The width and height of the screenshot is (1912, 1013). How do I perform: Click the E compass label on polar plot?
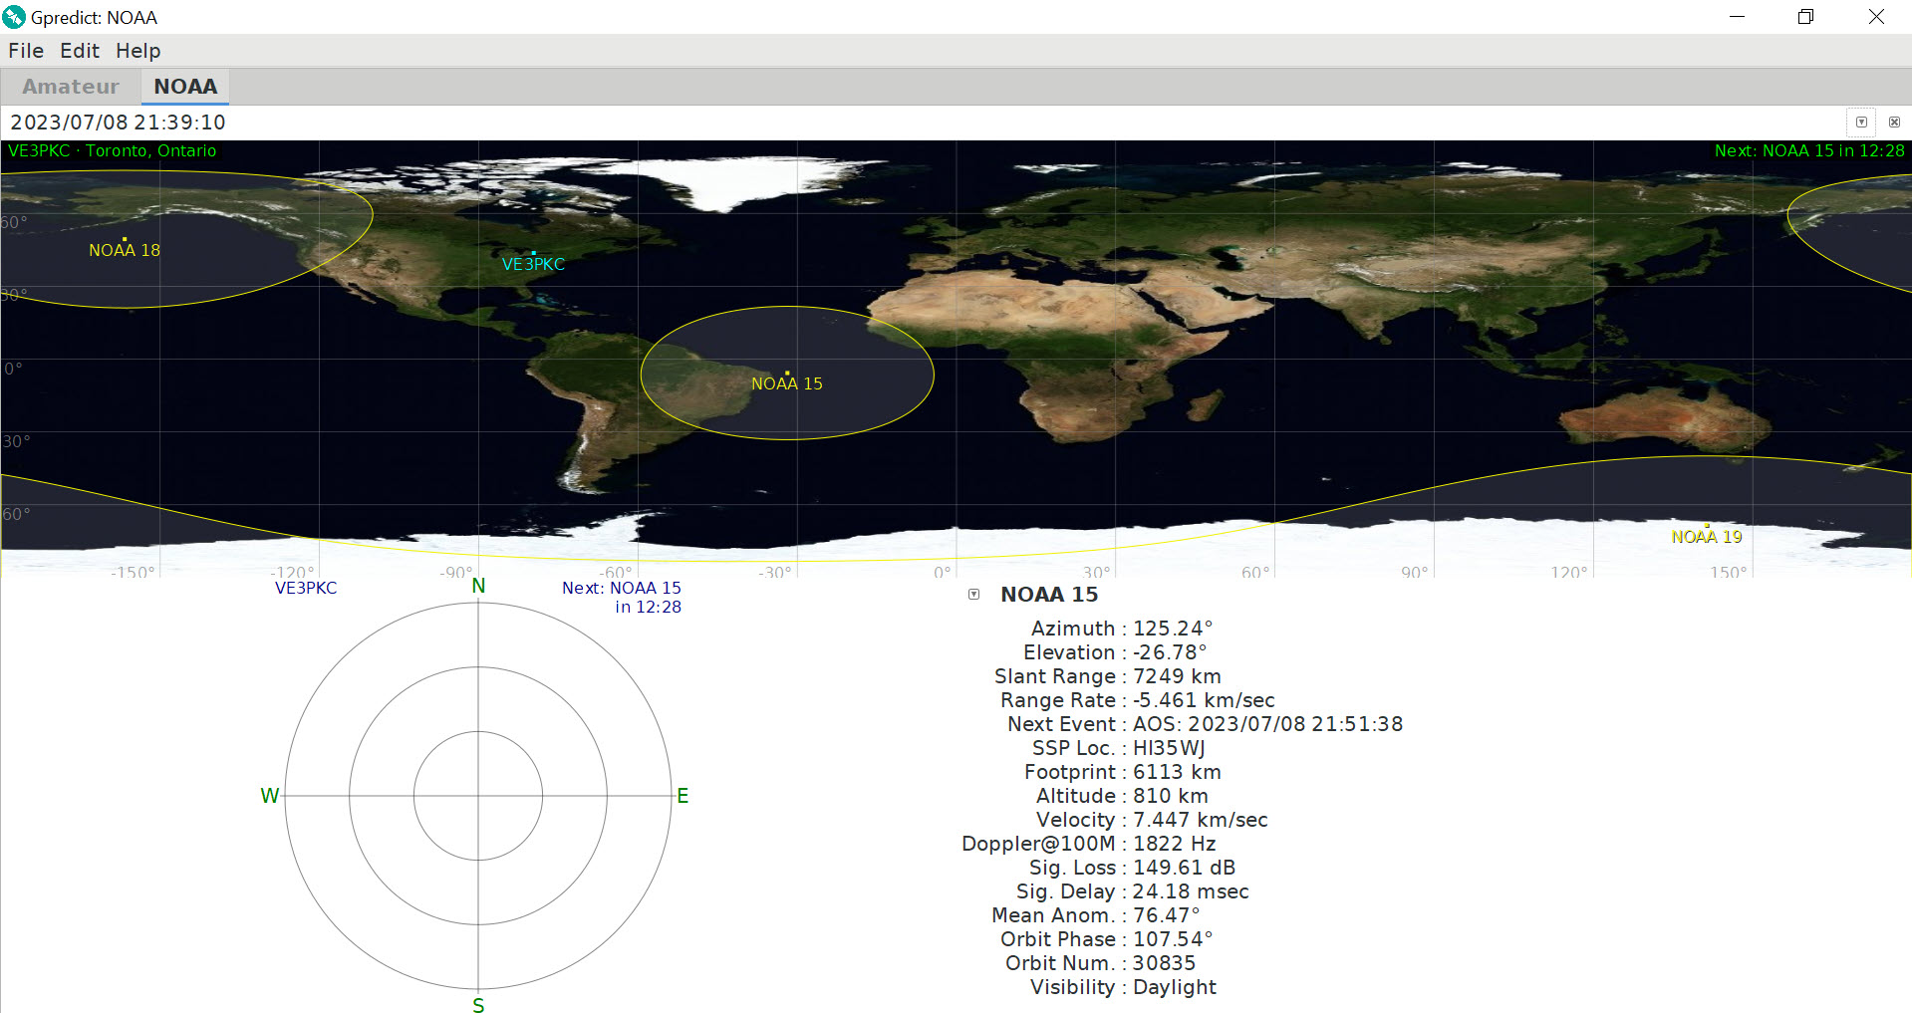[683, 796]
